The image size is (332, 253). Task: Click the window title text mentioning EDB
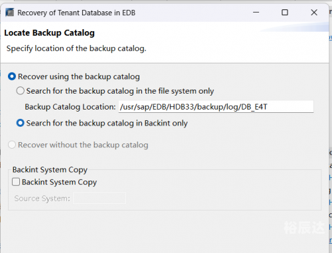point(76,13)
